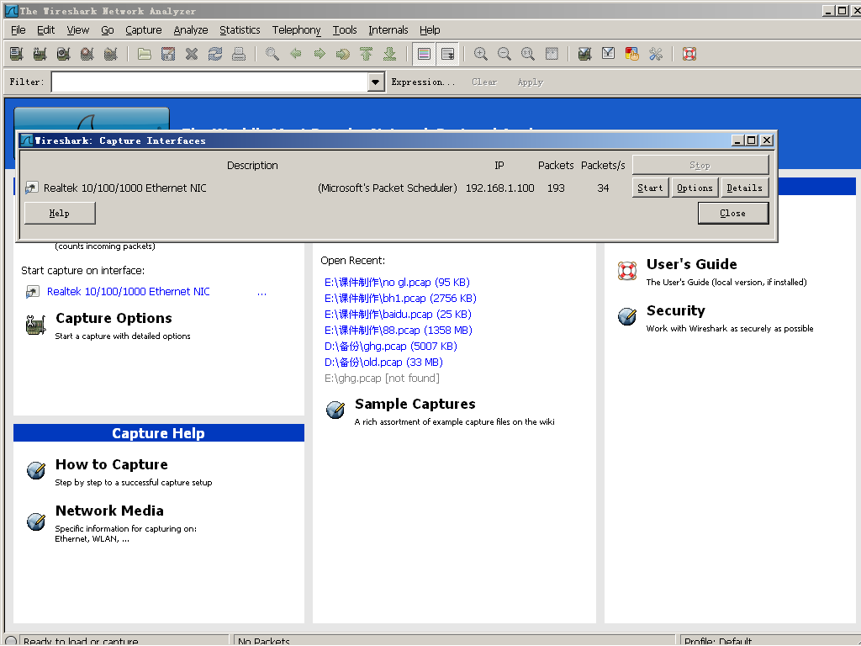Open the Telephony menu
This screenshot has height=646, width=861.
(297, 30)
